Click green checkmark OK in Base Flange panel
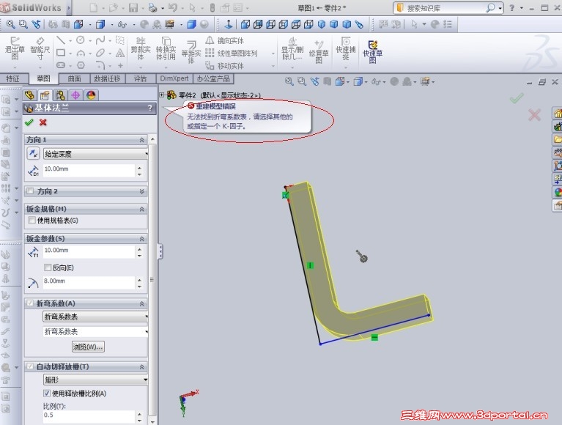This screenshot has height=425, width=562. tap(29, 122)
